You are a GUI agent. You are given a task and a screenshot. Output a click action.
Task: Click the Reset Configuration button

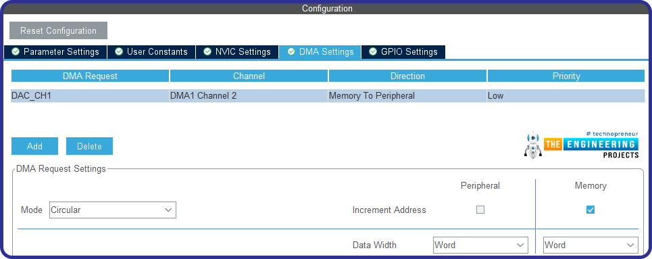pyautogui.click(x=58, y=30)
